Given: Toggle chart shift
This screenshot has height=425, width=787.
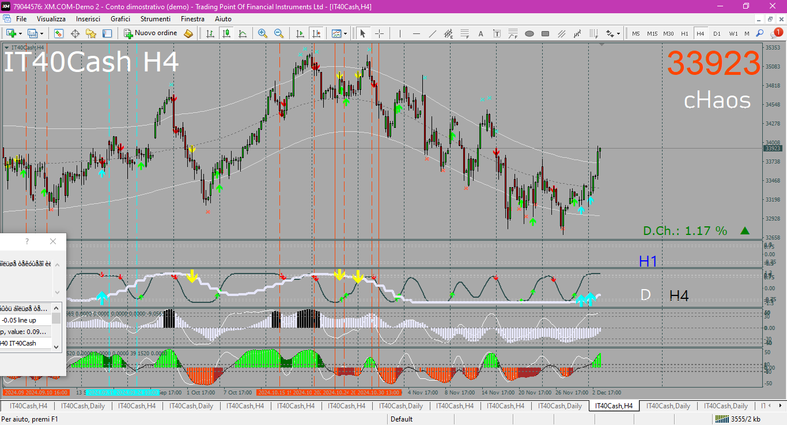Looking at the screenshot, I should (316, 33).
